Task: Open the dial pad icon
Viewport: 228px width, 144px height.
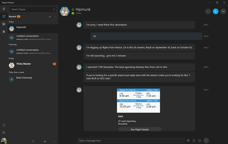Action: click(33, 141)
